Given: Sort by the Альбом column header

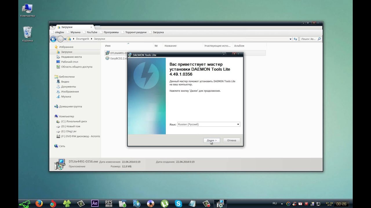Looking at the screenshot, I should [249, 46].
